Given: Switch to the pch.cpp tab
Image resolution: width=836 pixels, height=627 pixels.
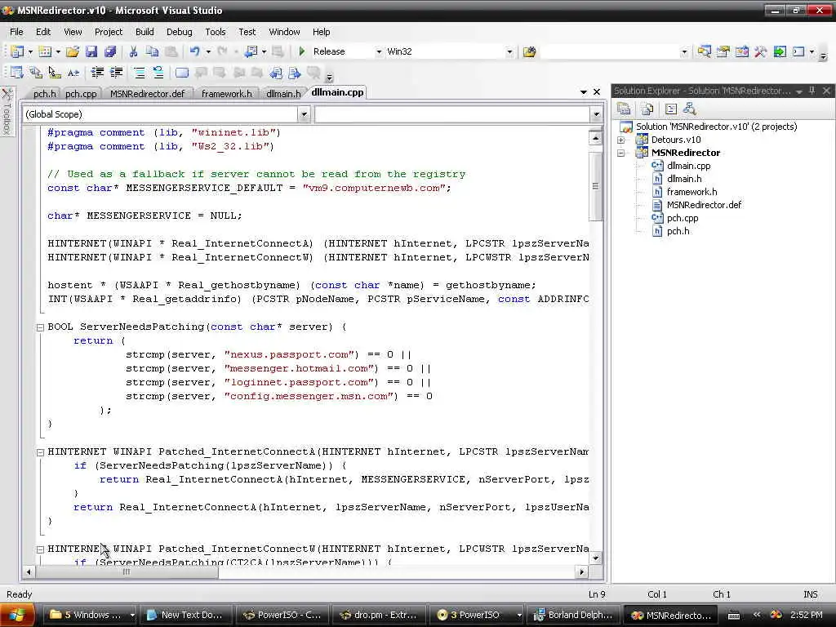Looking at the screenshot, I should pyautogui.click(x=81, y=94).
